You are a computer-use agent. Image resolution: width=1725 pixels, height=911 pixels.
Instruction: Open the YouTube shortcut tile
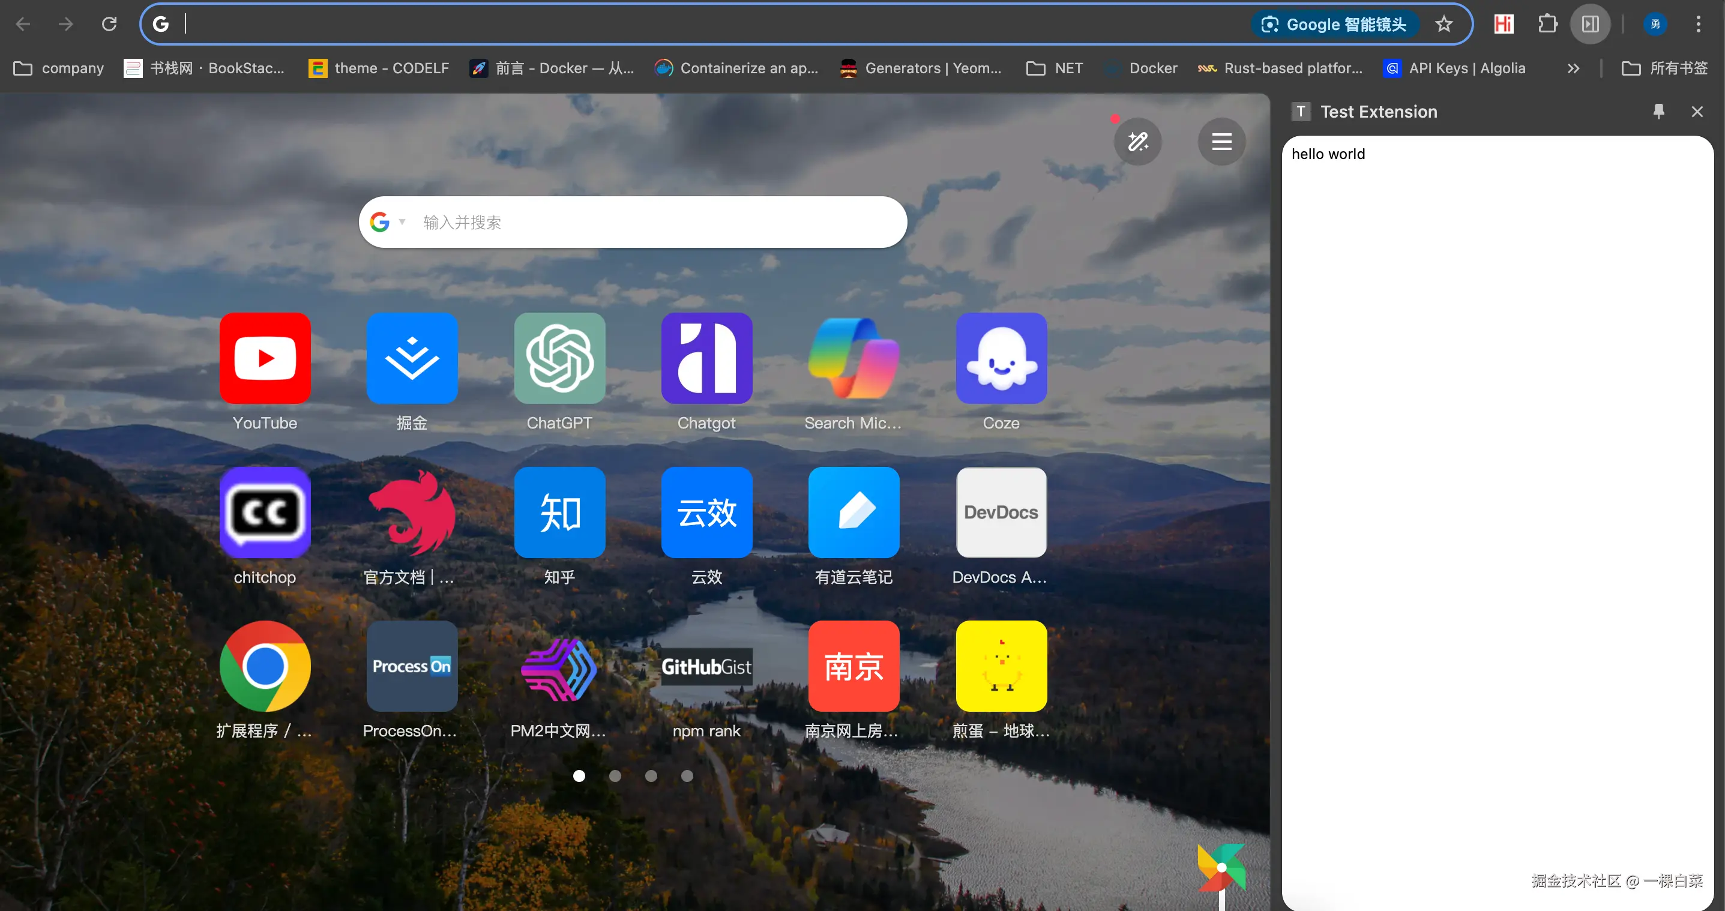(265, 358)
